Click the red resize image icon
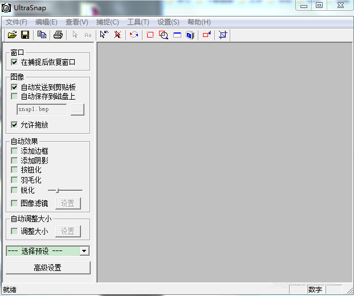The height and width of the screenshot is (296, 354). [x=207, y=35]
